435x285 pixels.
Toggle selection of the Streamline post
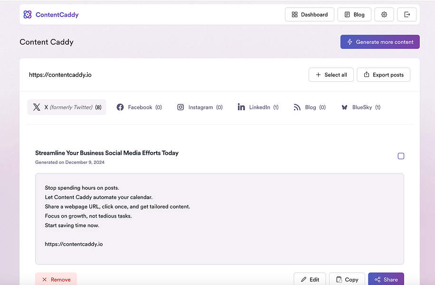(401, 156)
